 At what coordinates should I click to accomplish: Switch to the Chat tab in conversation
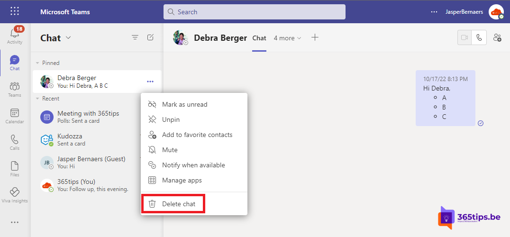[x=259, y=38]
